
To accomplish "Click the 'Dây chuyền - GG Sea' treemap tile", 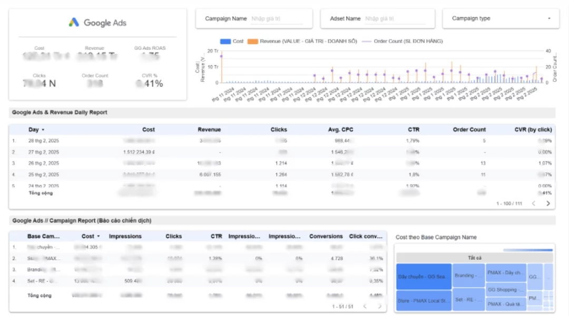I will coord(424,276).
